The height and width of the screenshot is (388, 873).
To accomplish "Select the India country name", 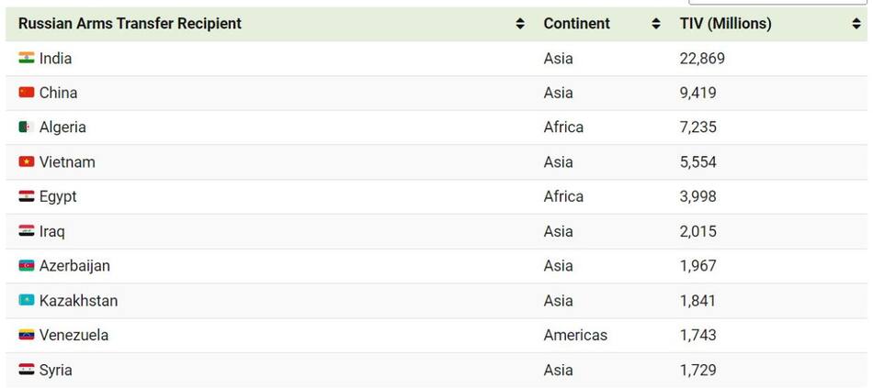I will tap(55, 58).
